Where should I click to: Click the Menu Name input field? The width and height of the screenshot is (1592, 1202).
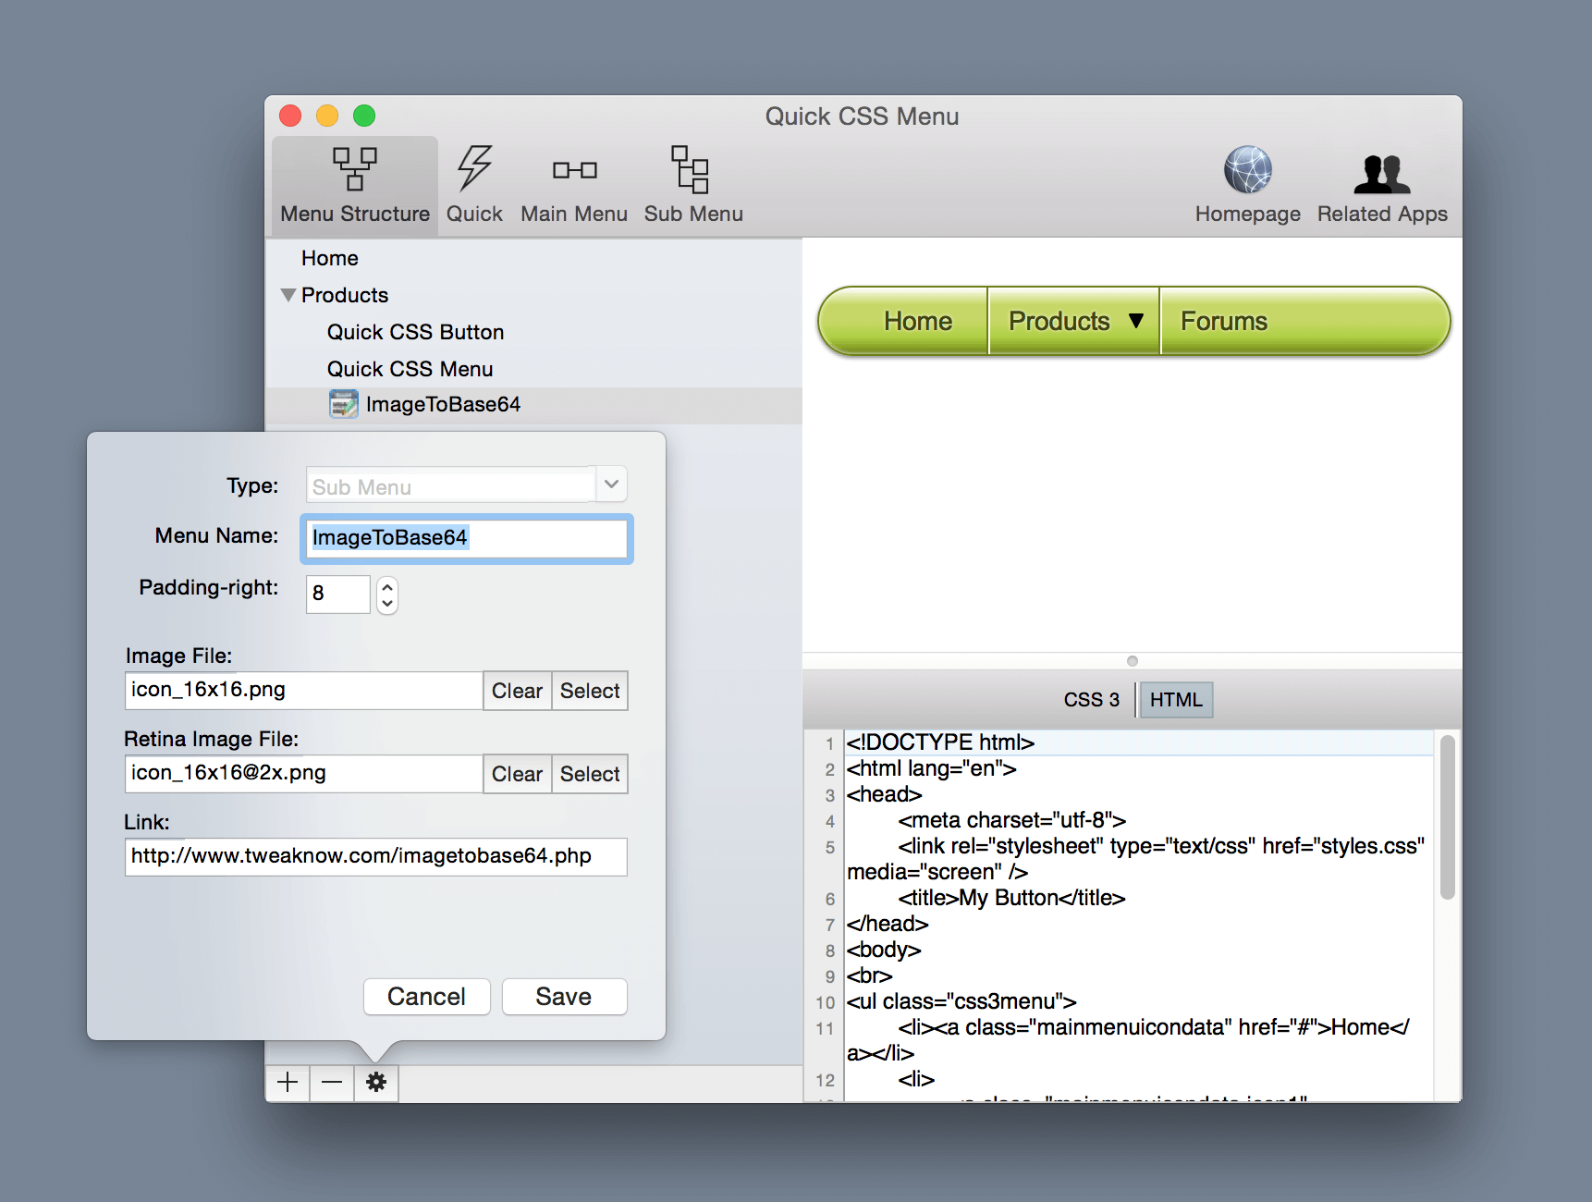(466, 538)
